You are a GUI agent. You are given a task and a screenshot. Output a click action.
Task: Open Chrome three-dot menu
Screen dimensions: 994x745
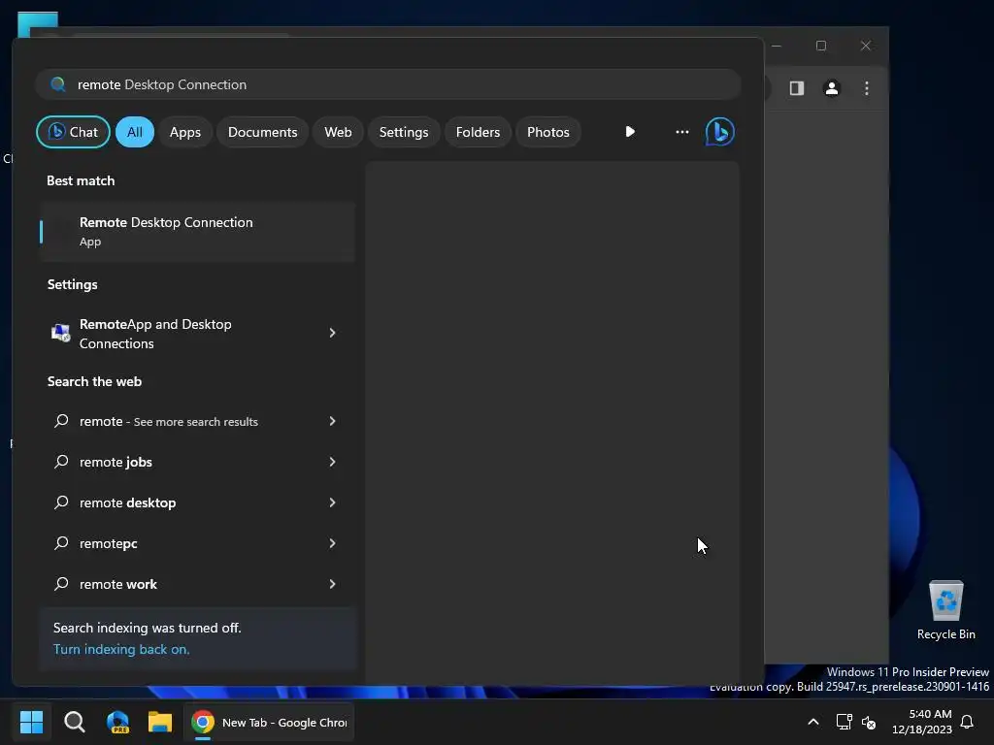[x=867, y=88]
